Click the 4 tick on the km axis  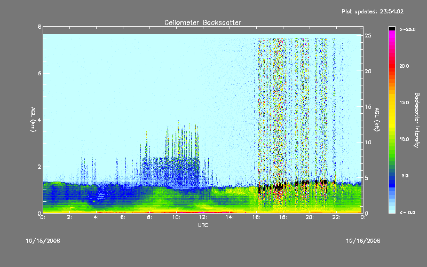click(x=39, y=120)
